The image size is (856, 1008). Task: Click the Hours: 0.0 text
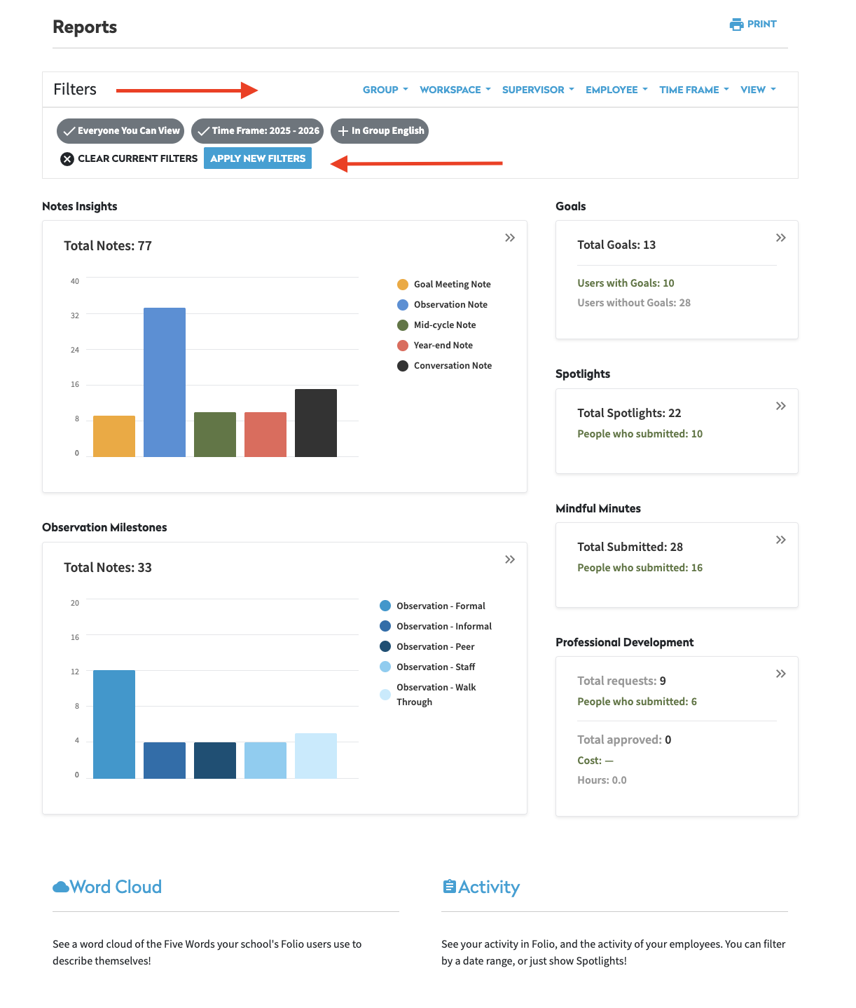[602, 780]
